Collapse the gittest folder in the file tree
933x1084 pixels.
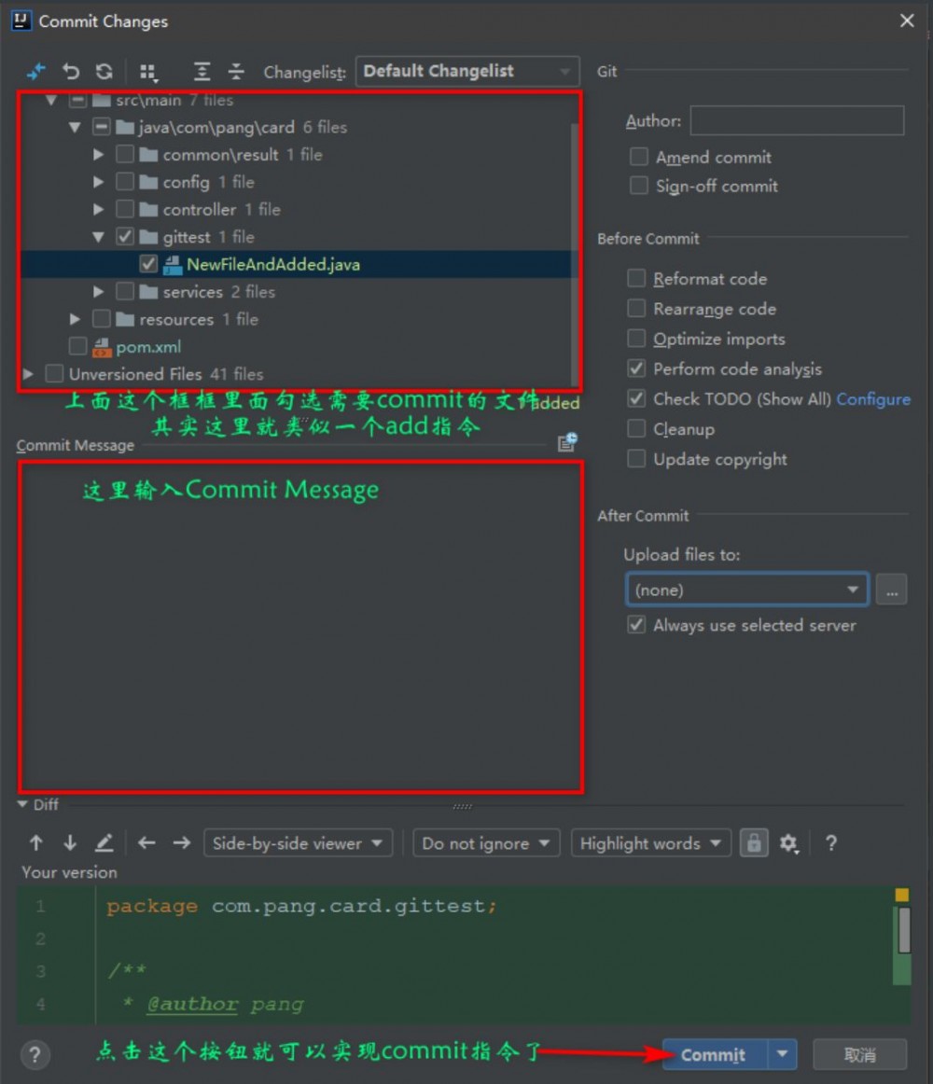pos(98,236)
